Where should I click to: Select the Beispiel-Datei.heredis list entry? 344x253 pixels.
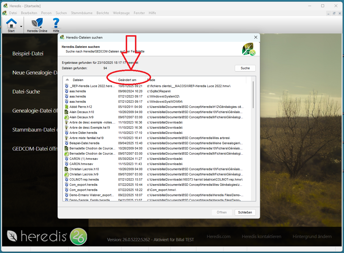[84, 143]
